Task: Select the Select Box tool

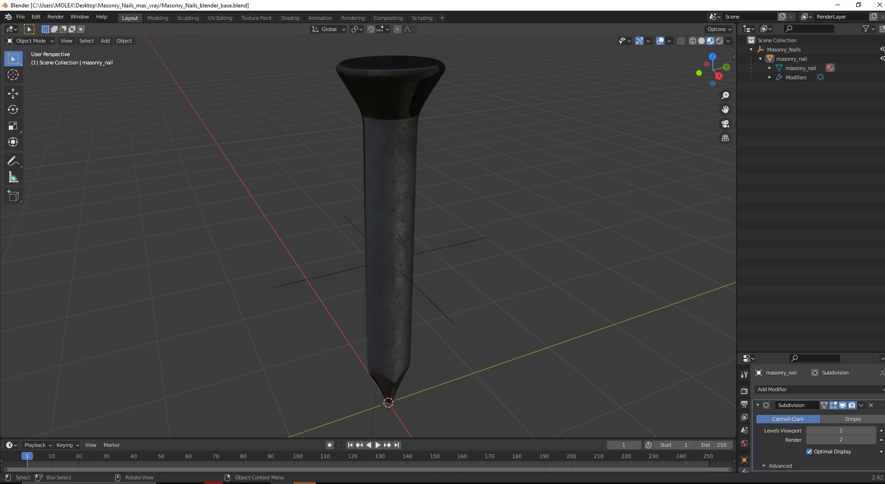Action: [13, 59]
